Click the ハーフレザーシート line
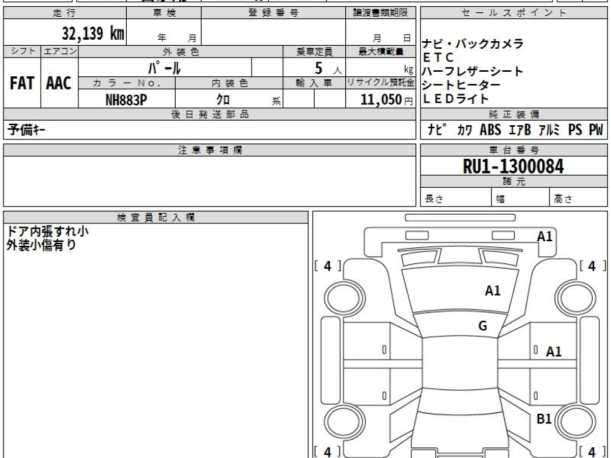The height and width of the screenshot is (458, 611). tap(473, 71)
